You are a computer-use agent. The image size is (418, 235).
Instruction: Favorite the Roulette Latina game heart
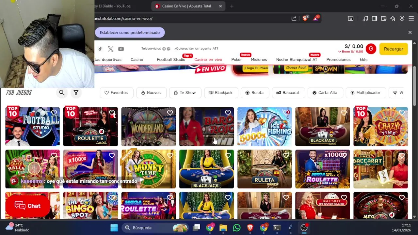coord(112,113)
